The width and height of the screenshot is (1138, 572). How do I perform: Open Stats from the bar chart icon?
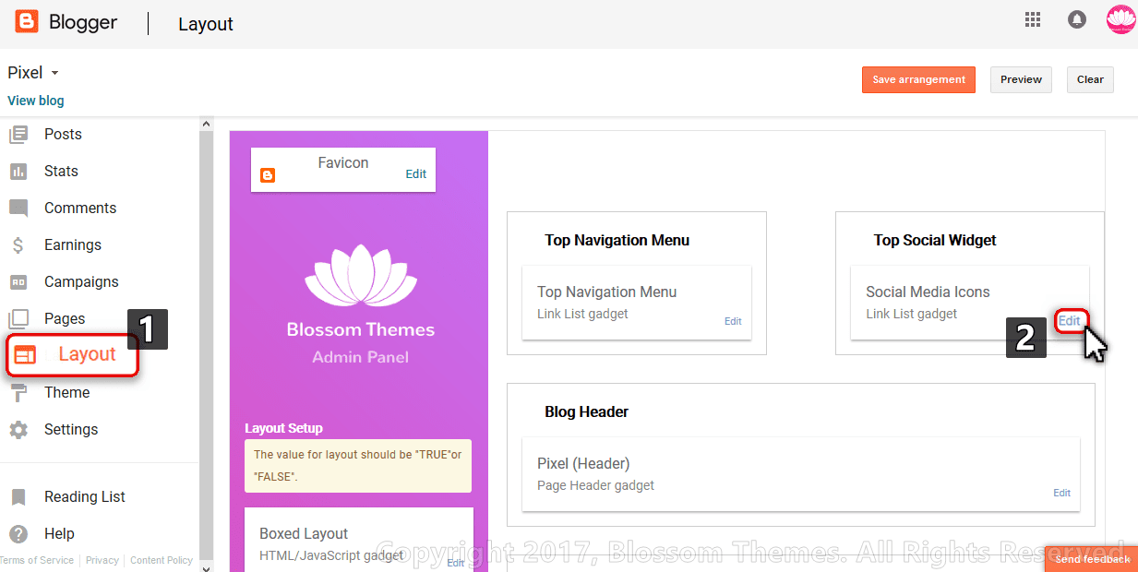[x=18, y=172]
